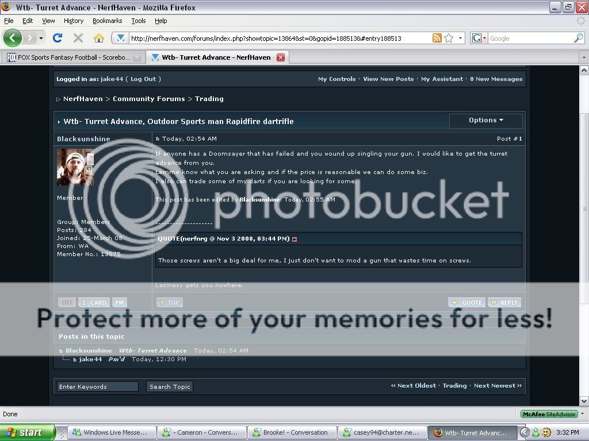Open the Tools menu

pyautogui.click(x=139, y=21)
